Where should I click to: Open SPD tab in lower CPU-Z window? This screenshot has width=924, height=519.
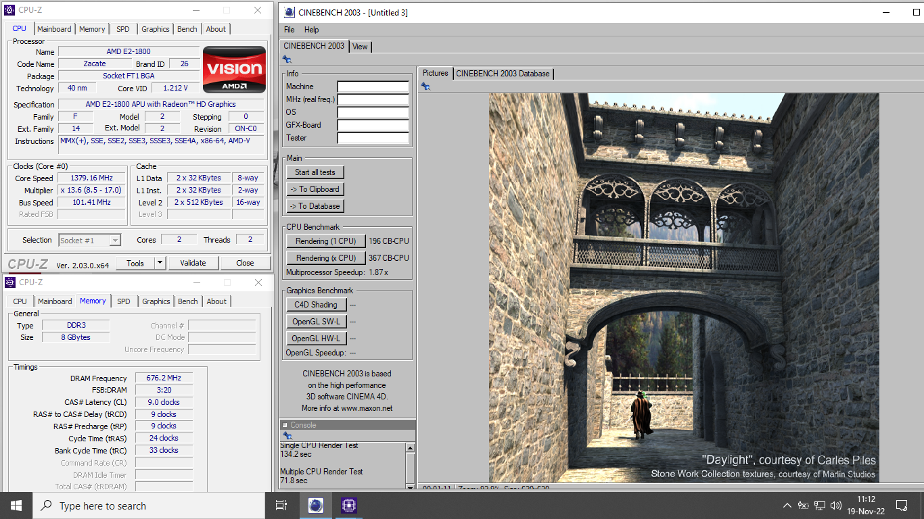click(124, 301)
